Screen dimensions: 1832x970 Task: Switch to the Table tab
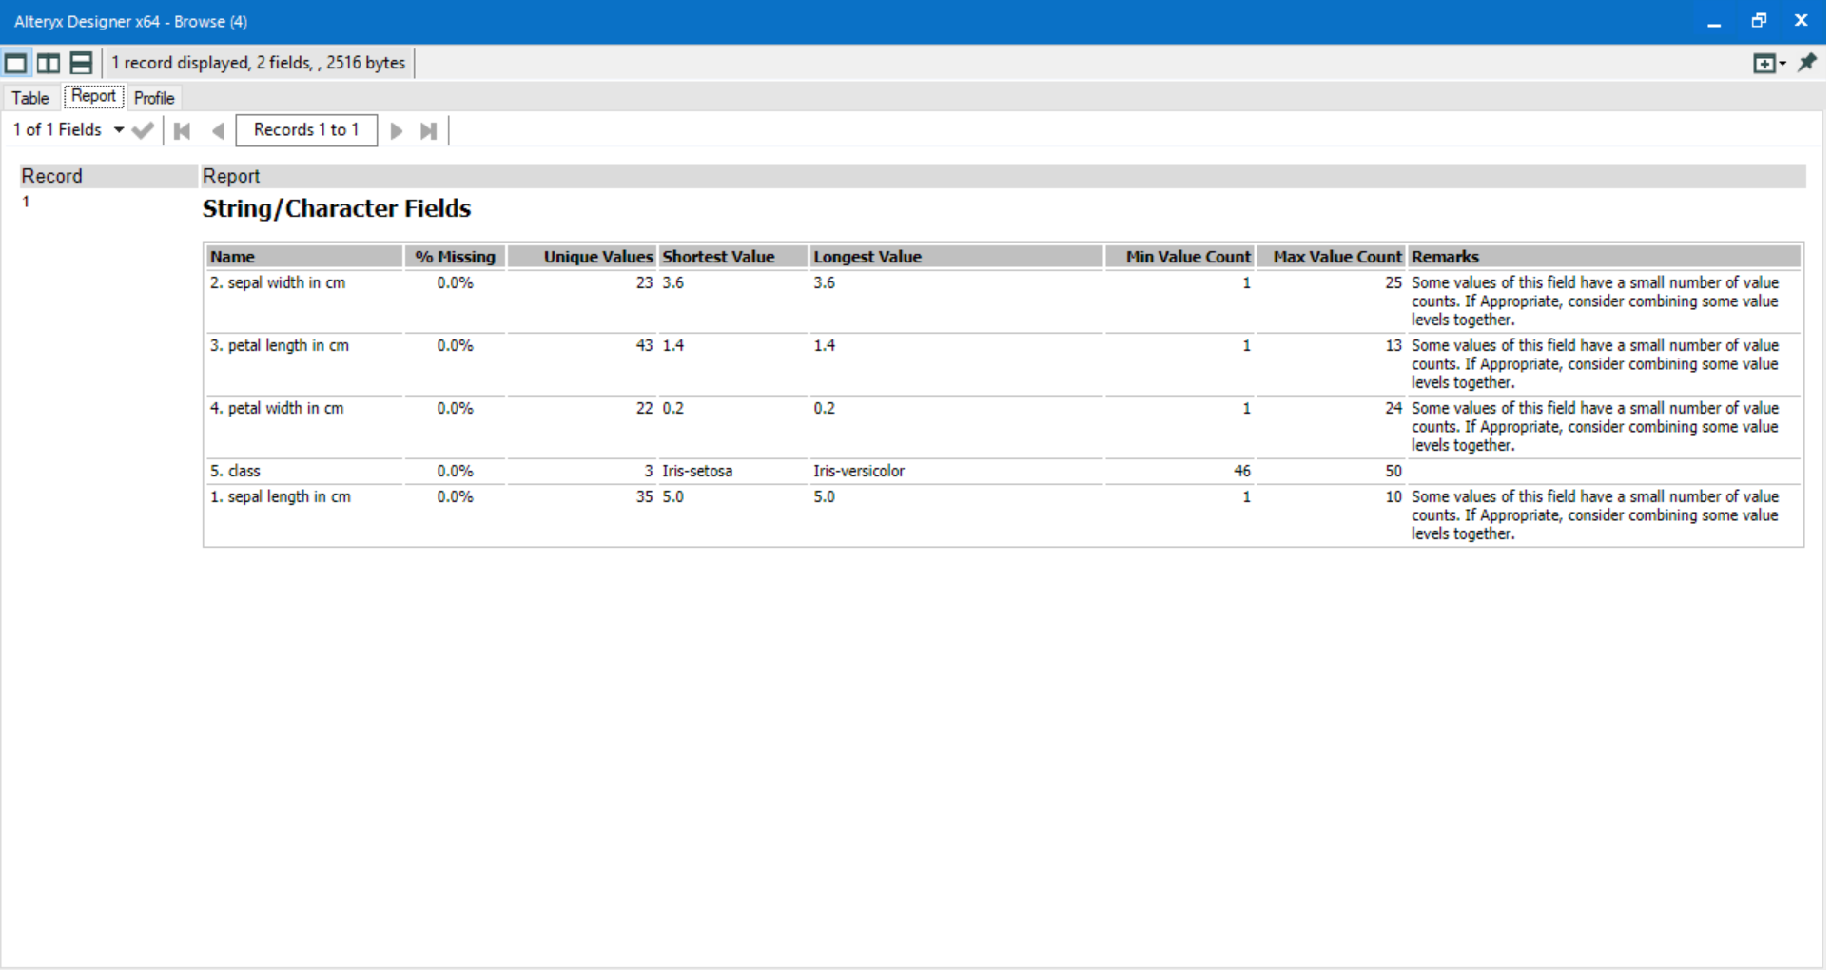pyautogui.click(x=29, y=97)
